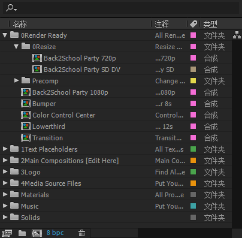Click the 2Main Compositions folder icon
This screenshot has height=238, width=242.
point(14,160)
